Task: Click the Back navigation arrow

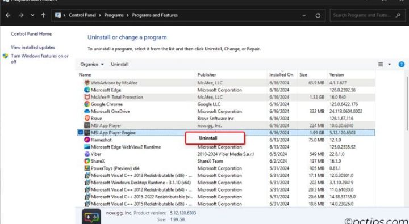Action: (8, 15)
